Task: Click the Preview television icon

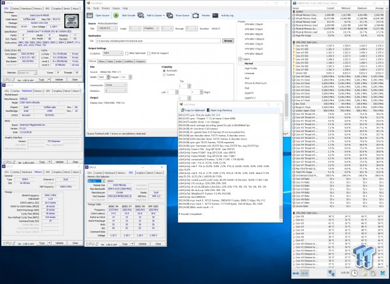Action: 196,16
